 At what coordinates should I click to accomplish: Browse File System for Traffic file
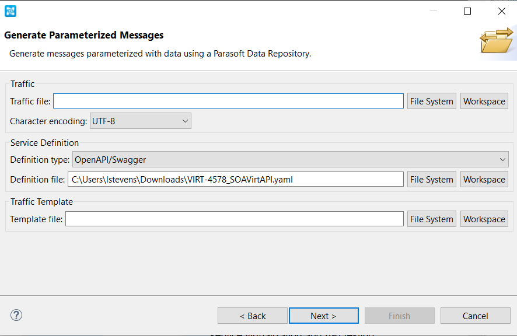432,101
